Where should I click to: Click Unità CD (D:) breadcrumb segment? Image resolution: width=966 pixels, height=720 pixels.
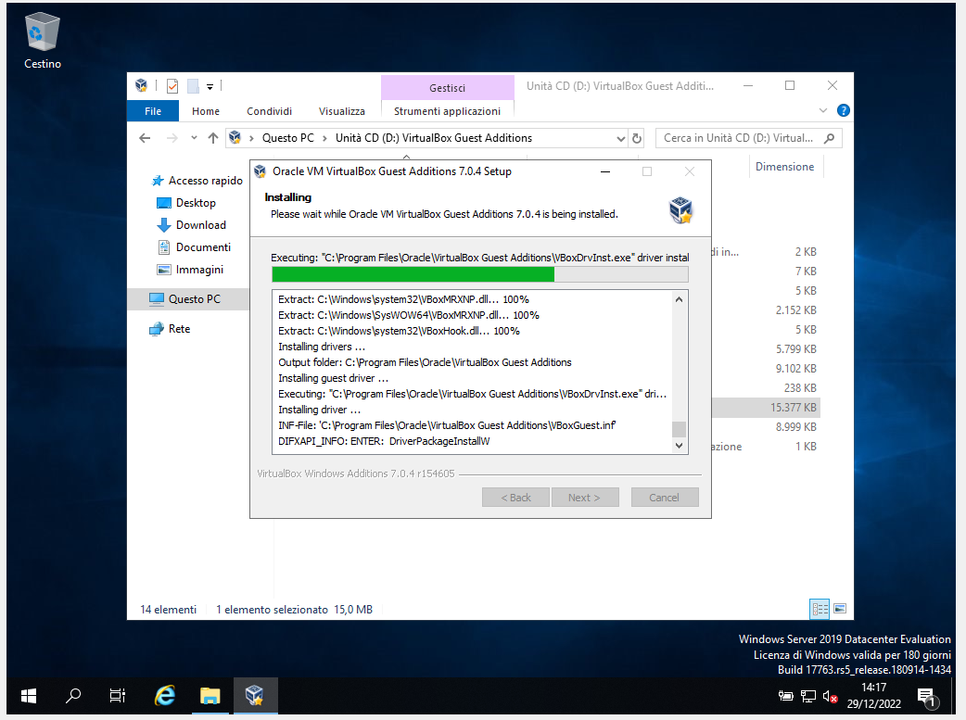[434, 138]
